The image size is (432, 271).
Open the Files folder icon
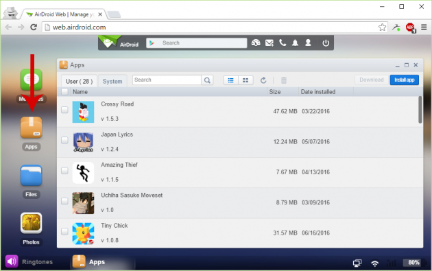pyautogui.click(x=31, y=176)
